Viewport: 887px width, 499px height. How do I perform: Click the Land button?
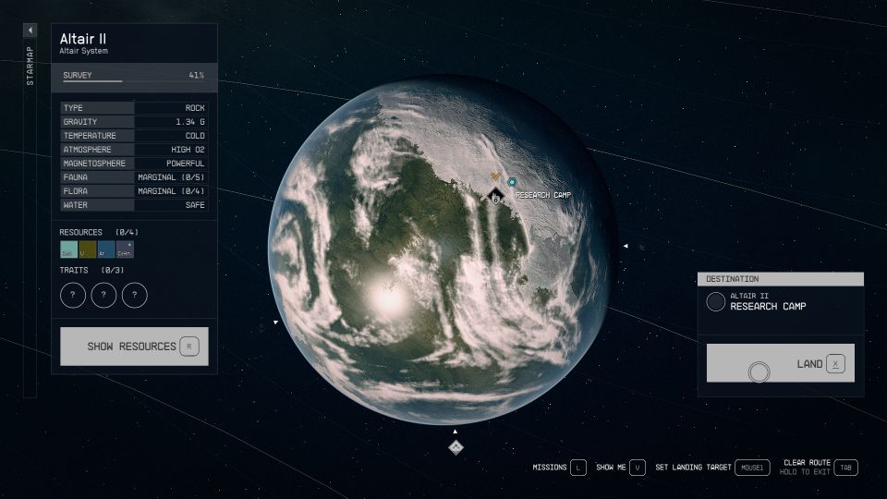click(780, 363)
